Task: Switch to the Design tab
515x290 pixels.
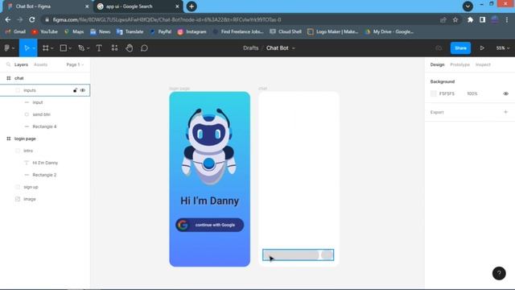Action: pyautogui.click(x=437, y=64)
